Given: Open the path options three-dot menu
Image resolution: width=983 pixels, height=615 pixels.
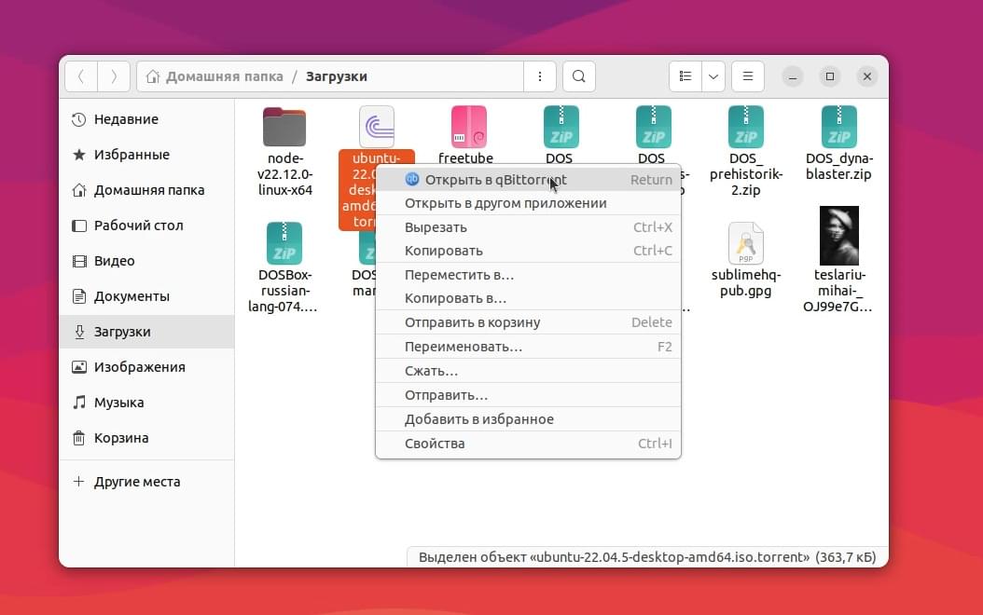Looking at the screenshot, I should pyautogui.click(x=540, y=76).
